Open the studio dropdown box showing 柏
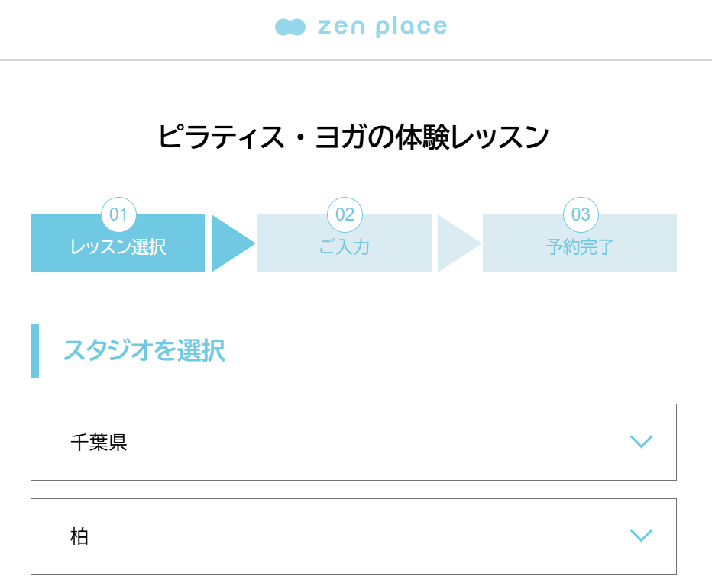712x586 pixels. coord(354,536)
